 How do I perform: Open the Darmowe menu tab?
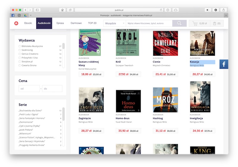[x=76, y=23]
